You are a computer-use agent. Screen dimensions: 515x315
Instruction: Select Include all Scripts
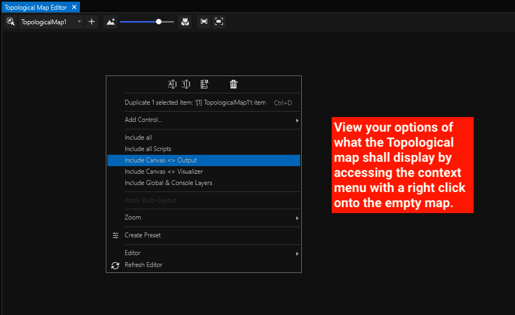(148, 149)
